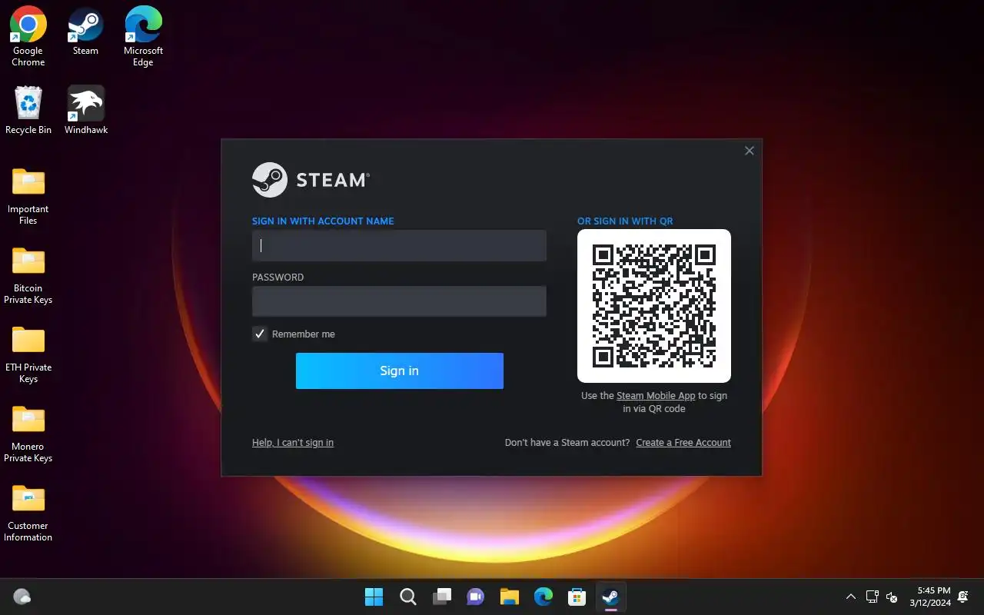Select the Bitcoin Private Keys folder
Screen dimensions: 984x615
(x=28, y=275)
